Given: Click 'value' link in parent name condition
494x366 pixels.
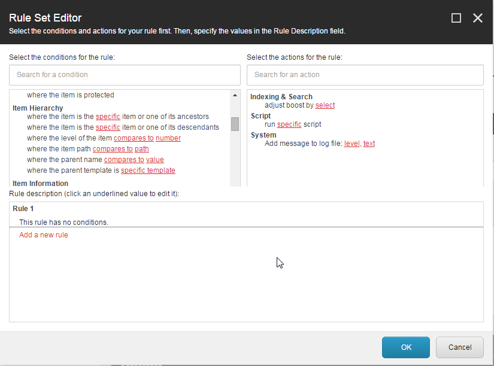Looking at the screenshot, I should (155, 160).
